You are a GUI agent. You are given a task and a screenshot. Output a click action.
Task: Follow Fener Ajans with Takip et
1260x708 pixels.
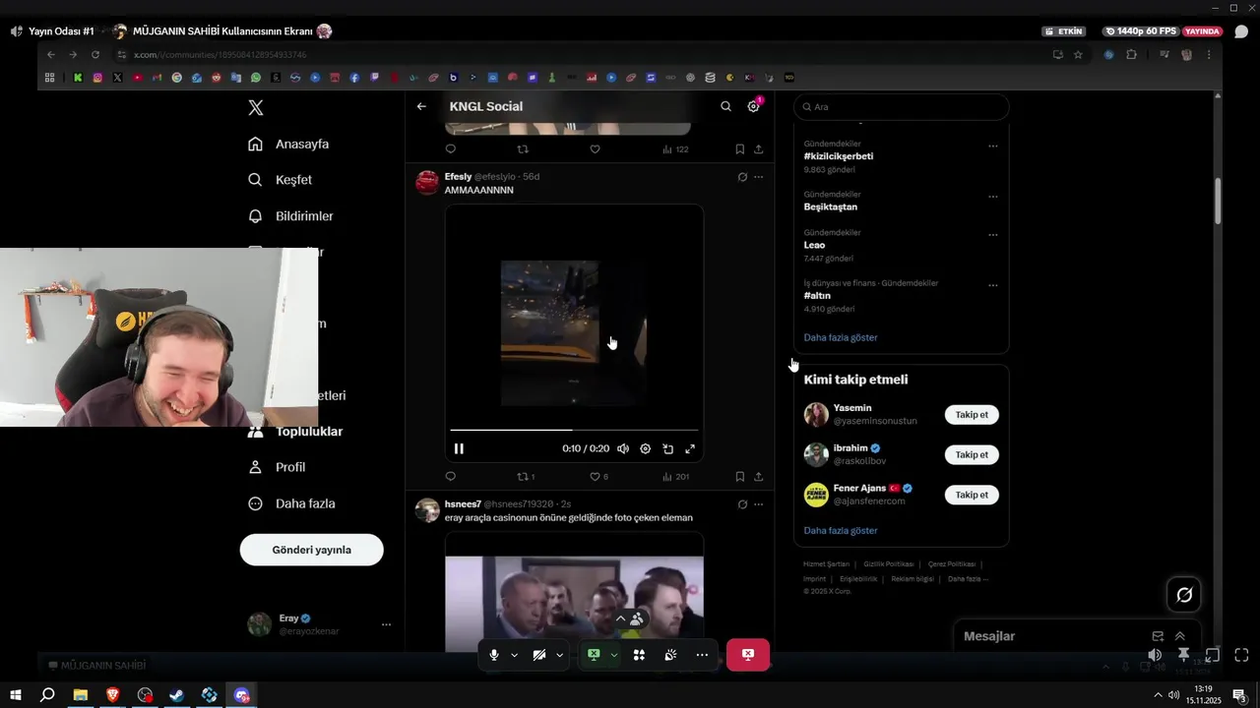(972, 495)
